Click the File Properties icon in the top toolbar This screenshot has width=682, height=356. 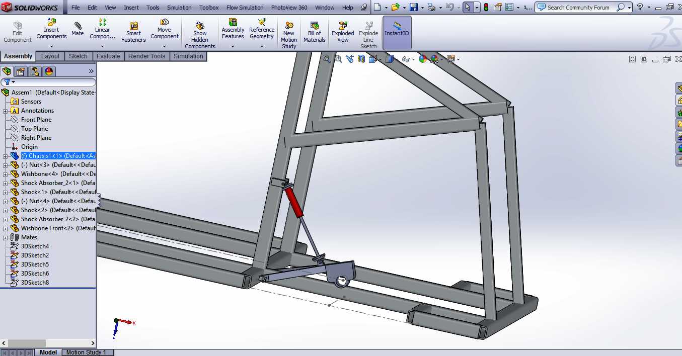(498, 7)
